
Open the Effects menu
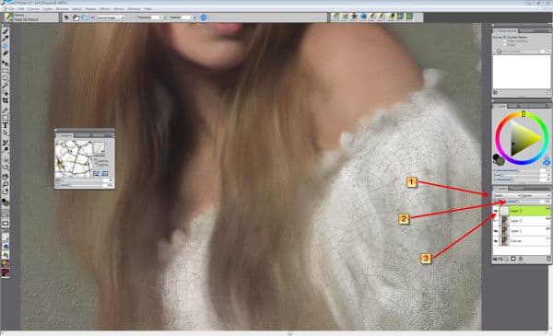(105, 9)
